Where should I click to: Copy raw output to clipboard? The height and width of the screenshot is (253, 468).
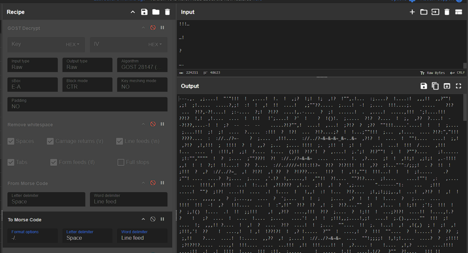click(435, 86)
